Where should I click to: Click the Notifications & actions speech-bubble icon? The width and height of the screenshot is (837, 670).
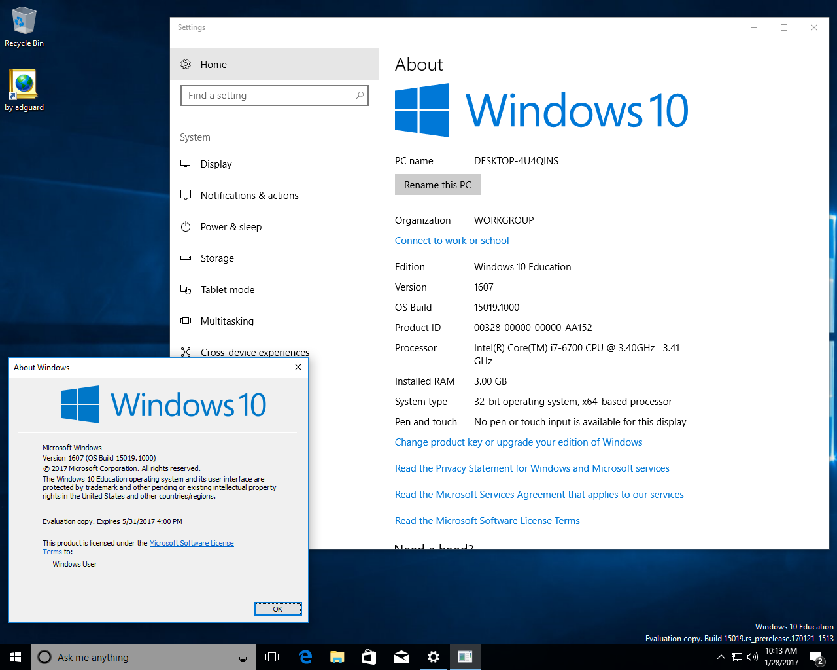coord(186,195)
